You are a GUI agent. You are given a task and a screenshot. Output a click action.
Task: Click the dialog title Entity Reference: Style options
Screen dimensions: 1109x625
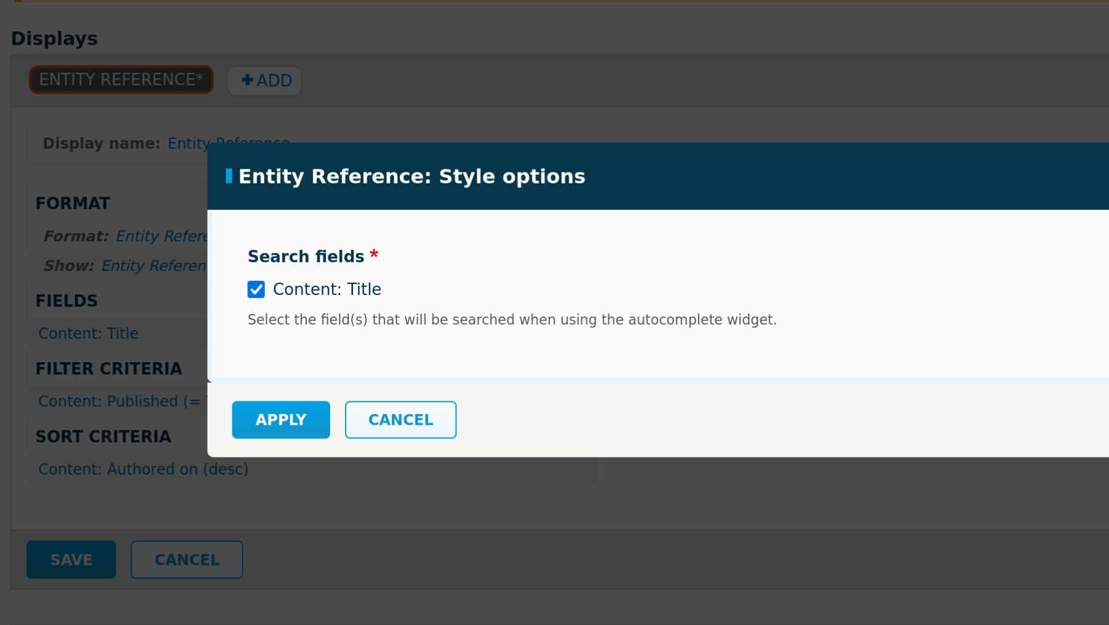point(412,177)
